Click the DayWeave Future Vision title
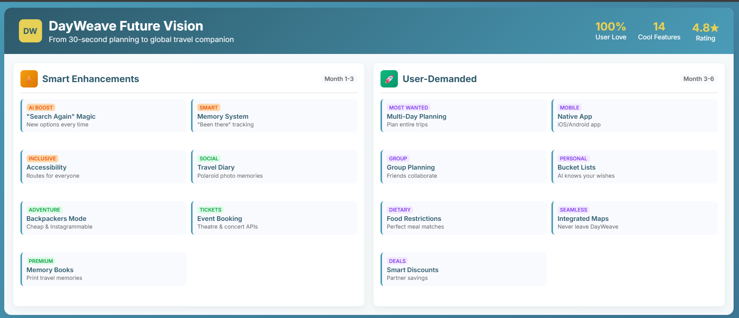This screenshot has height=318, width=739. click(126, 26)
